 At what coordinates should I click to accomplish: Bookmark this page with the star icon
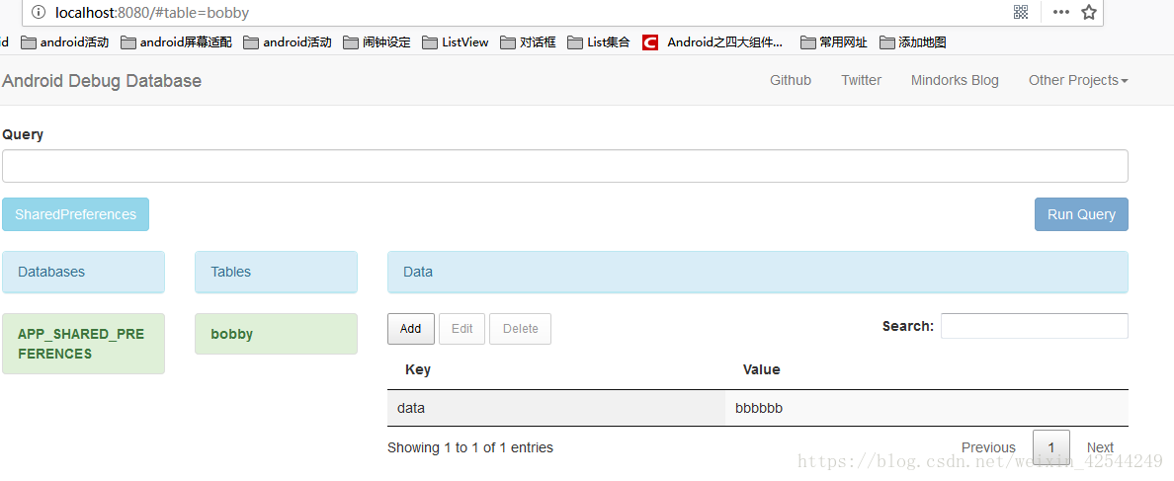(1089, 12)
